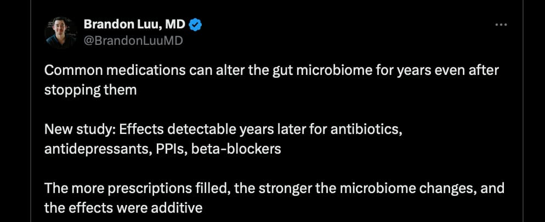Viewport: 545px width, 222px height.
Task: Visit the @BrandonLuuMD handle link
Action: (x=133, y=40)
